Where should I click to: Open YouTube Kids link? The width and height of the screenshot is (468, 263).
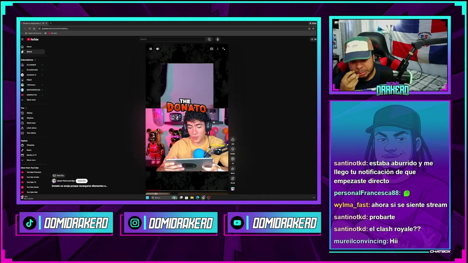(32, 192)
